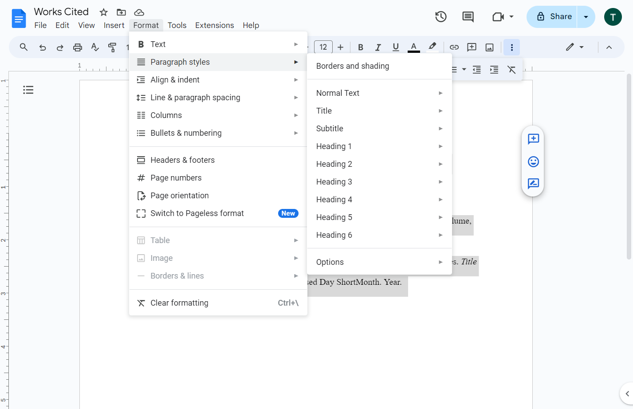The height and width of the screenshot is (409, 633).
Task: Open the File menu
Action: click(x=40, y=25)
